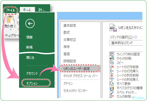
Task: Select the ウィンドウ枠の固定 command icon
Action: tap(112, 54)
